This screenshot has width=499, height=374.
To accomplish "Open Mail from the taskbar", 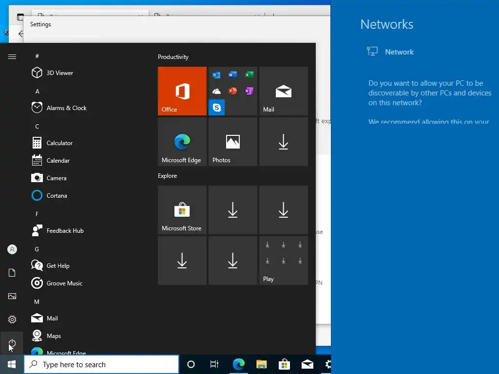I will [x=307, y=364].
